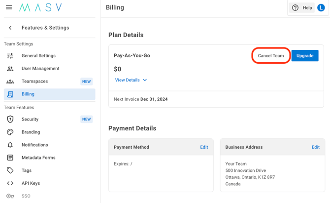Click the Expires: / text
This screenshot has width=330, height=203.
pyautogui.click(x=123, y=164)
